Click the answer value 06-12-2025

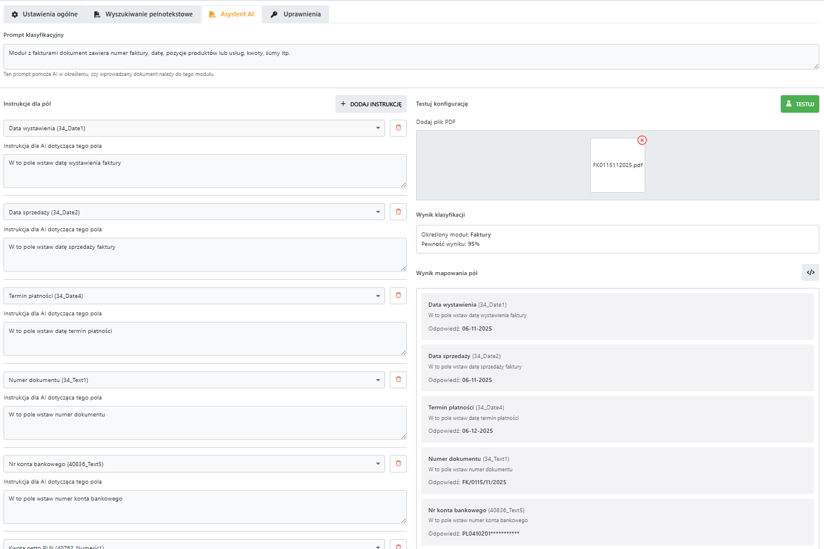click(x=477, y=431)
